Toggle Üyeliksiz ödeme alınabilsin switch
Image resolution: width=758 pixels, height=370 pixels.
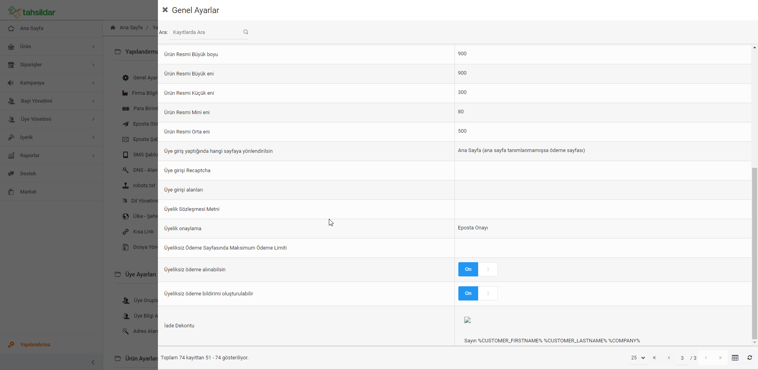click(x=478, y=269)
